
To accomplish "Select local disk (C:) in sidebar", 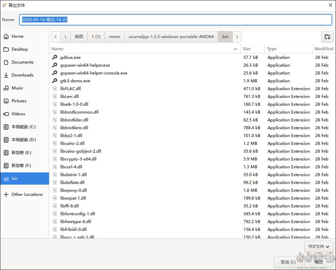I will 25,127.
